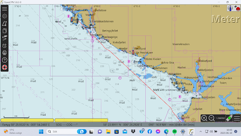
Task: Open Messenger from the taskbar
Action: [x=158, y=131]
